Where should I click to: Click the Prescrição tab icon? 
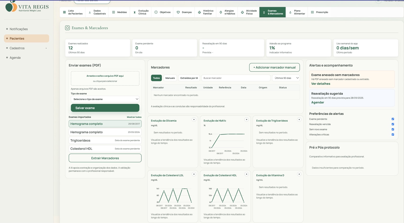click(312, 12)
